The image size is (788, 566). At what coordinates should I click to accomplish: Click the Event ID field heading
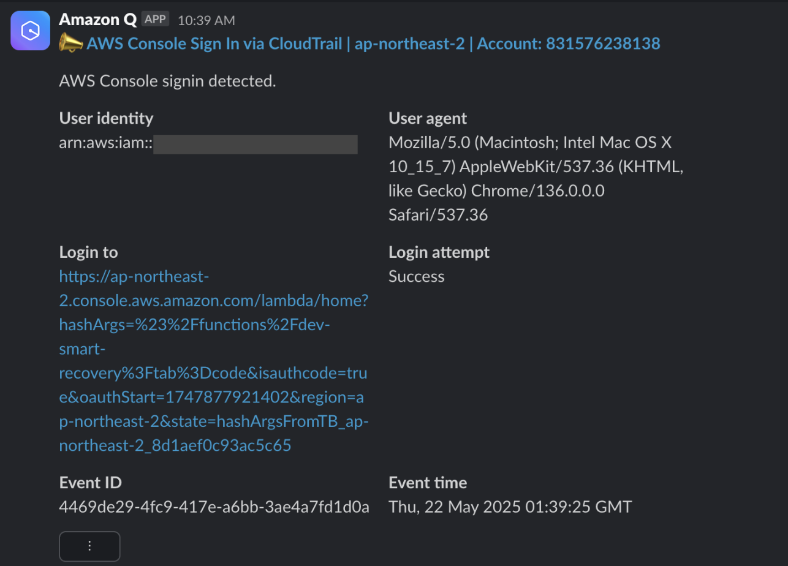(x=91, y=483)
